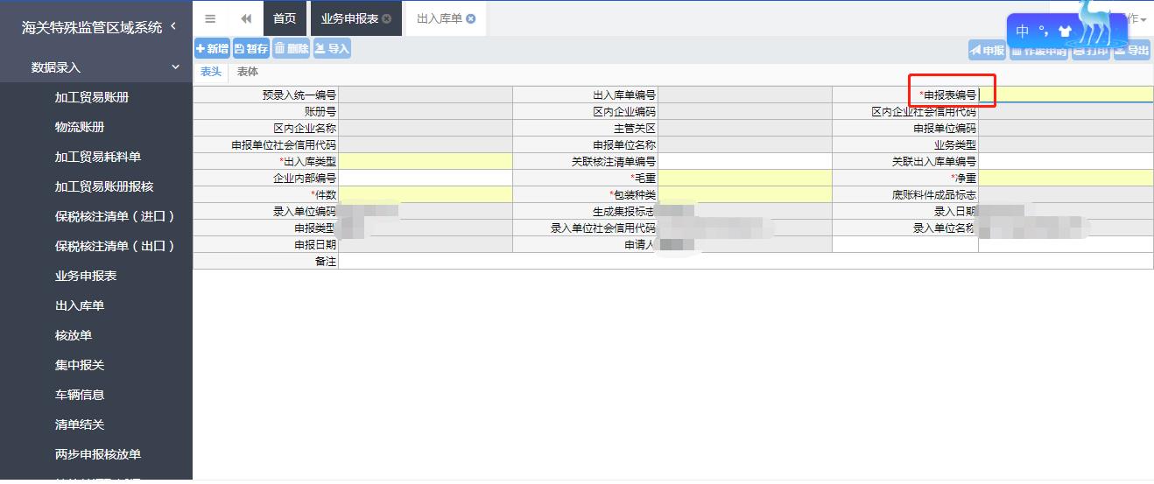This screenshot has height=484, width=1154.
Task: Click the 导出 export button
Action: 1132,51
